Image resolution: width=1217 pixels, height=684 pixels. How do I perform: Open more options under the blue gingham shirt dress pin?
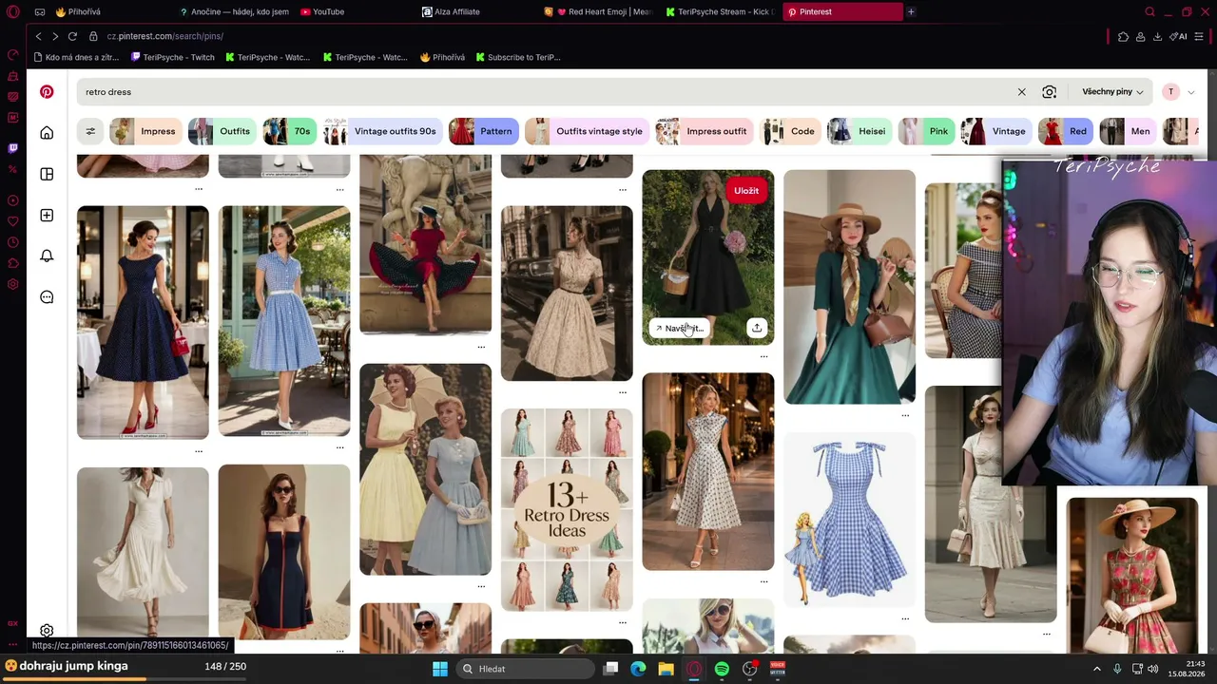pyautogui.click(x=340, y=447)
